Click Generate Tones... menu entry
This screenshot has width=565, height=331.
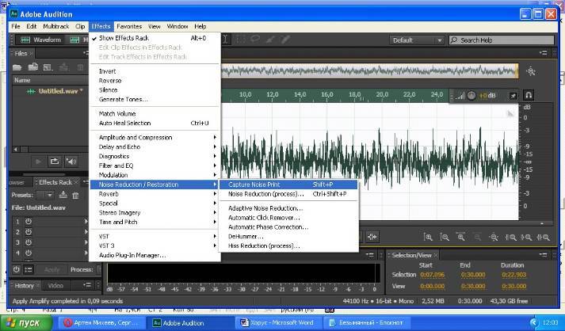click(155, 99)
